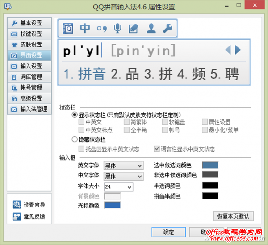Open the 词库管理 tab
The width and height of the screenshot is (268, 245).
(29, 77)
